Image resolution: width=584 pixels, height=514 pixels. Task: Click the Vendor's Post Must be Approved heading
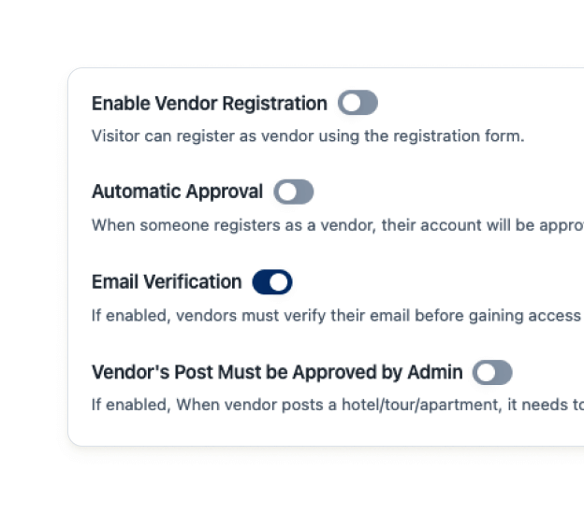click(277, 372)
